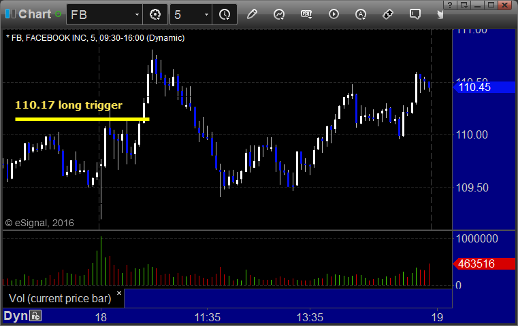Screen dimensions: 518x326
Task: Toggle the green link circle indicator
Action: 58,14
